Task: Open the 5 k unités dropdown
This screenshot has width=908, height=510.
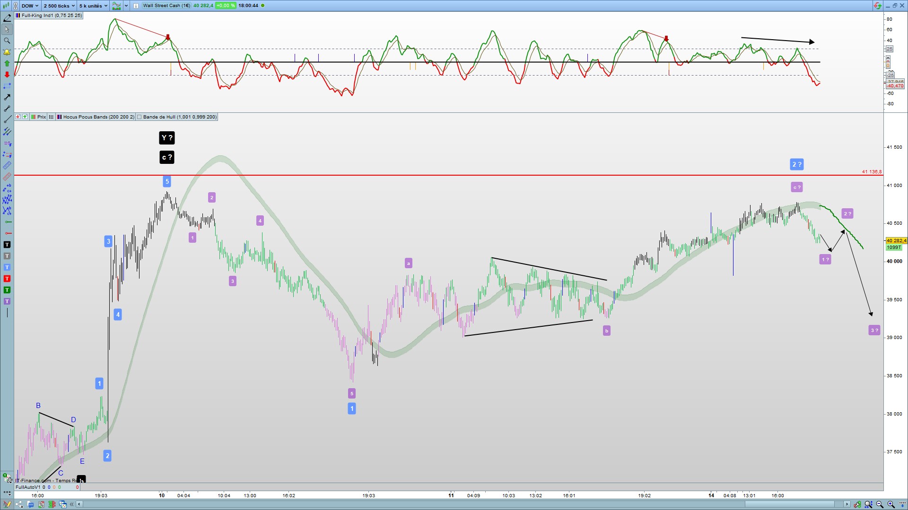Action: (93, 6)
